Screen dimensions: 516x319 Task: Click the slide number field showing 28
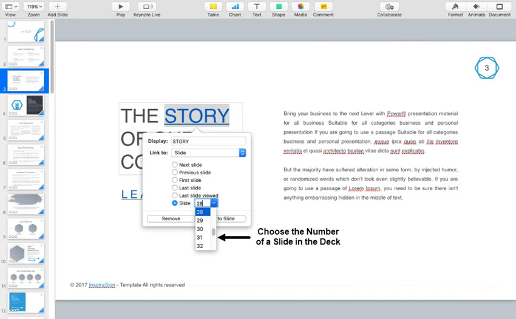point(202,203)
